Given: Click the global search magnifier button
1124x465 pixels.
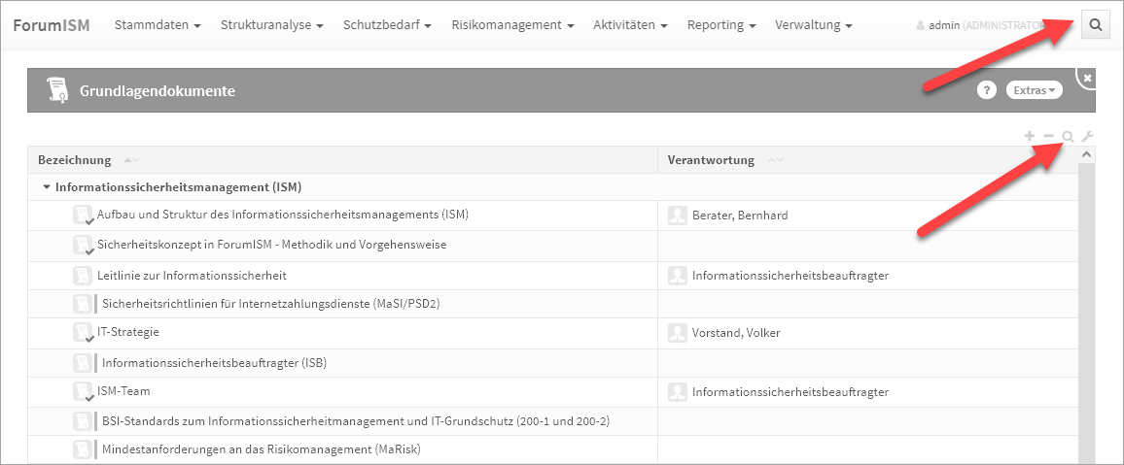Looking at the screenshot, I should tap(1096, 25).
